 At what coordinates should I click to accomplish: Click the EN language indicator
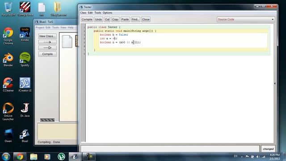tap(236, 156)
